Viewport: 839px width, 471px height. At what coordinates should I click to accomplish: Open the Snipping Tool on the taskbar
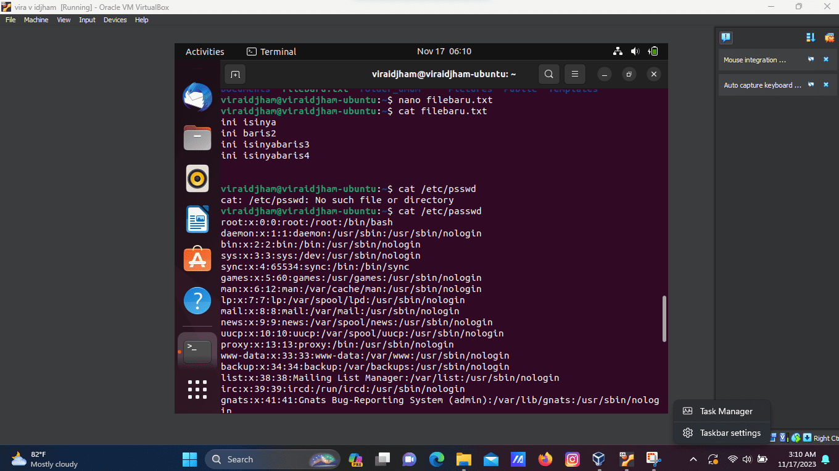tap(653, 459)
